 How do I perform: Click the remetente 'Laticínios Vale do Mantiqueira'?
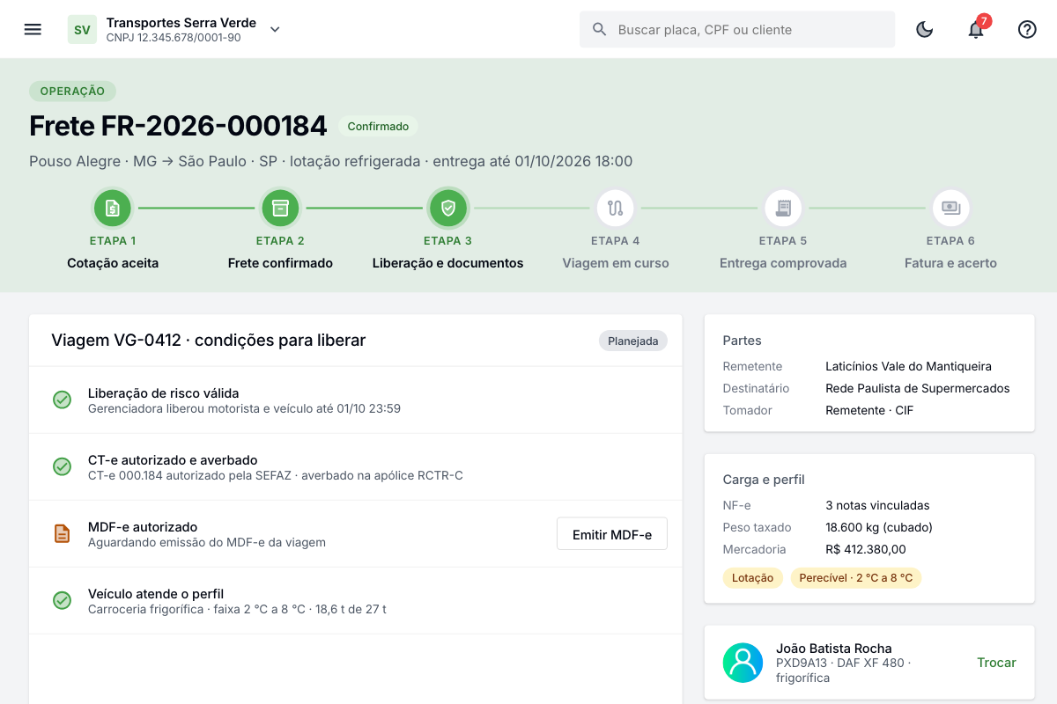point(908,366)
